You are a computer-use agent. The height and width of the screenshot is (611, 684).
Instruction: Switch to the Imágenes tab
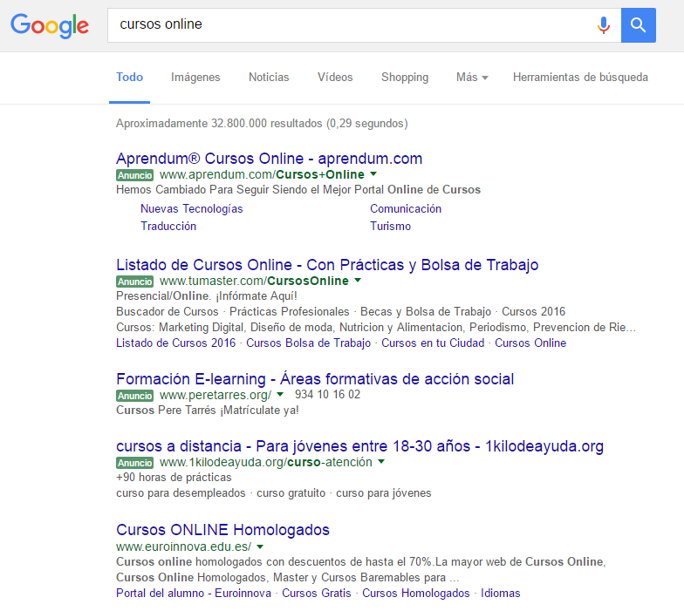point(195,77)
